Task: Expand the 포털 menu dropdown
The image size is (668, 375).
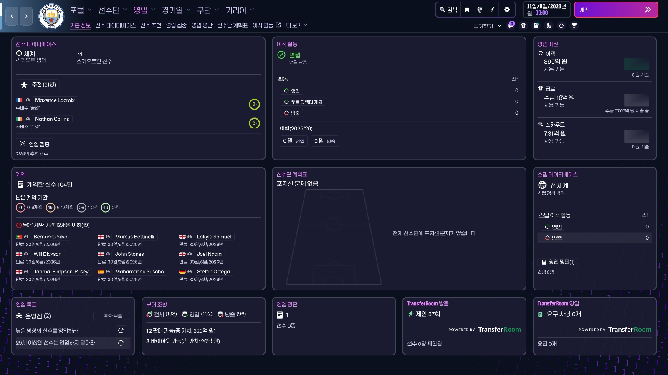Action: 81,10
